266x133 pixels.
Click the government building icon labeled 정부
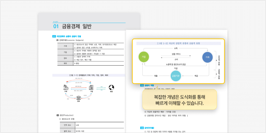pos(78,98)
